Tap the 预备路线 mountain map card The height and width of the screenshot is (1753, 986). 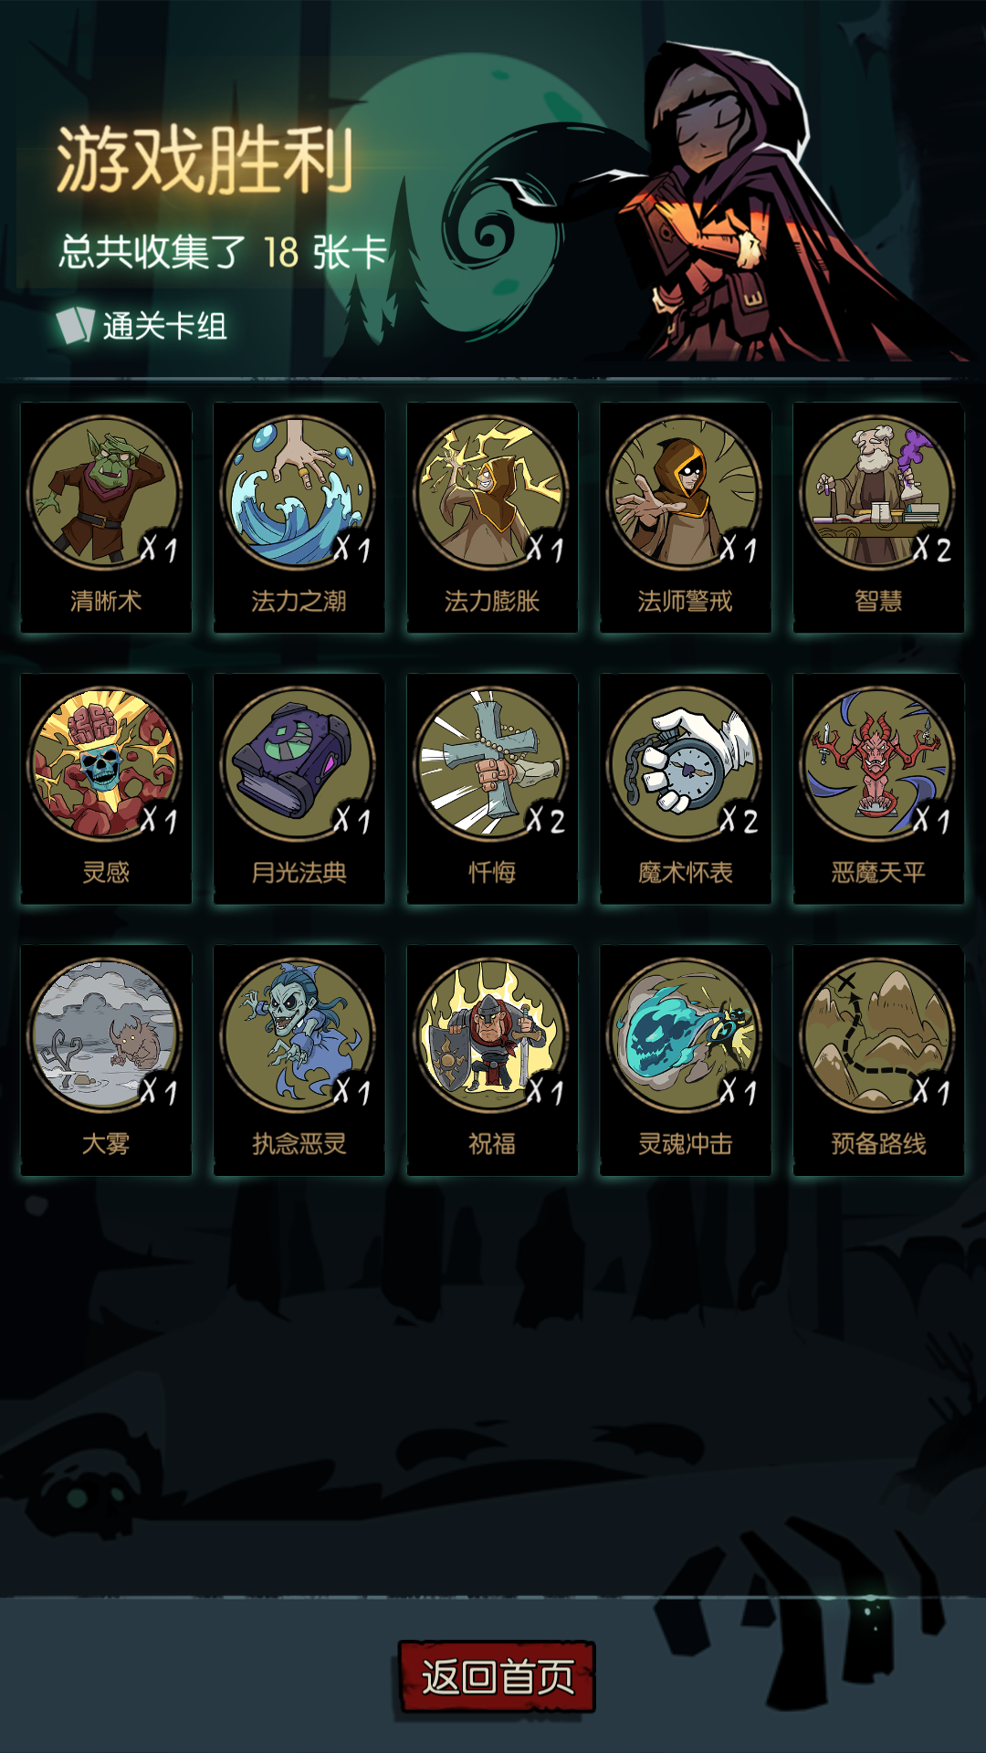(878, 1060)
